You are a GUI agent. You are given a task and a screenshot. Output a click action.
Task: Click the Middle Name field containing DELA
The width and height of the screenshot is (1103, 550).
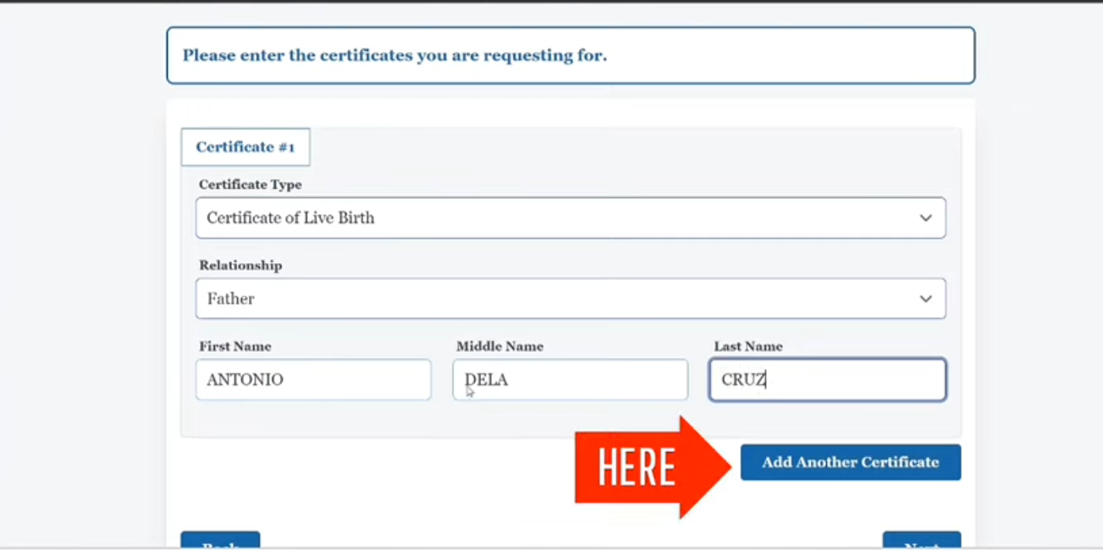pyautogui.click(x=570, y=379)
